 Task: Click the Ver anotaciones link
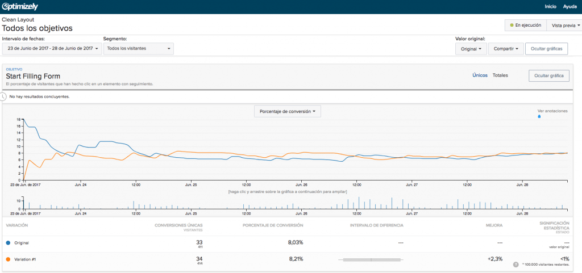552,111
